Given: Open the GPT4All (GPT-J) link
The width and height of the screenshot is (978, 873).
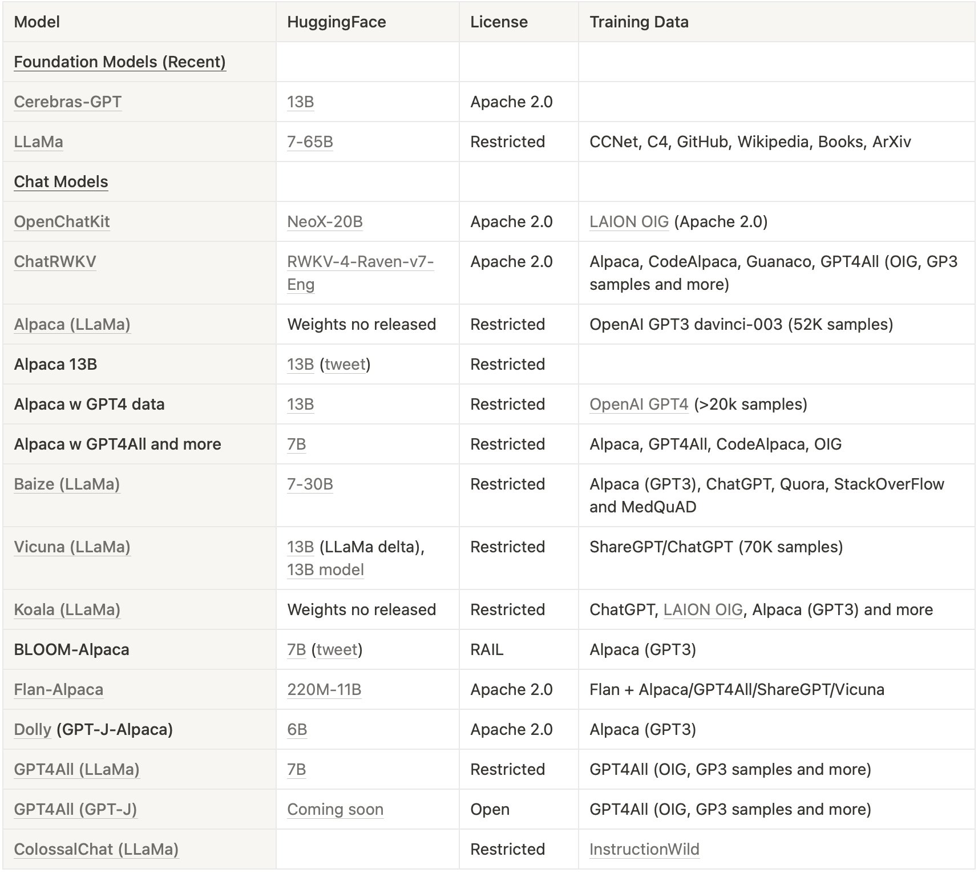Looking at the screenshot, I should tap(75, 809).
